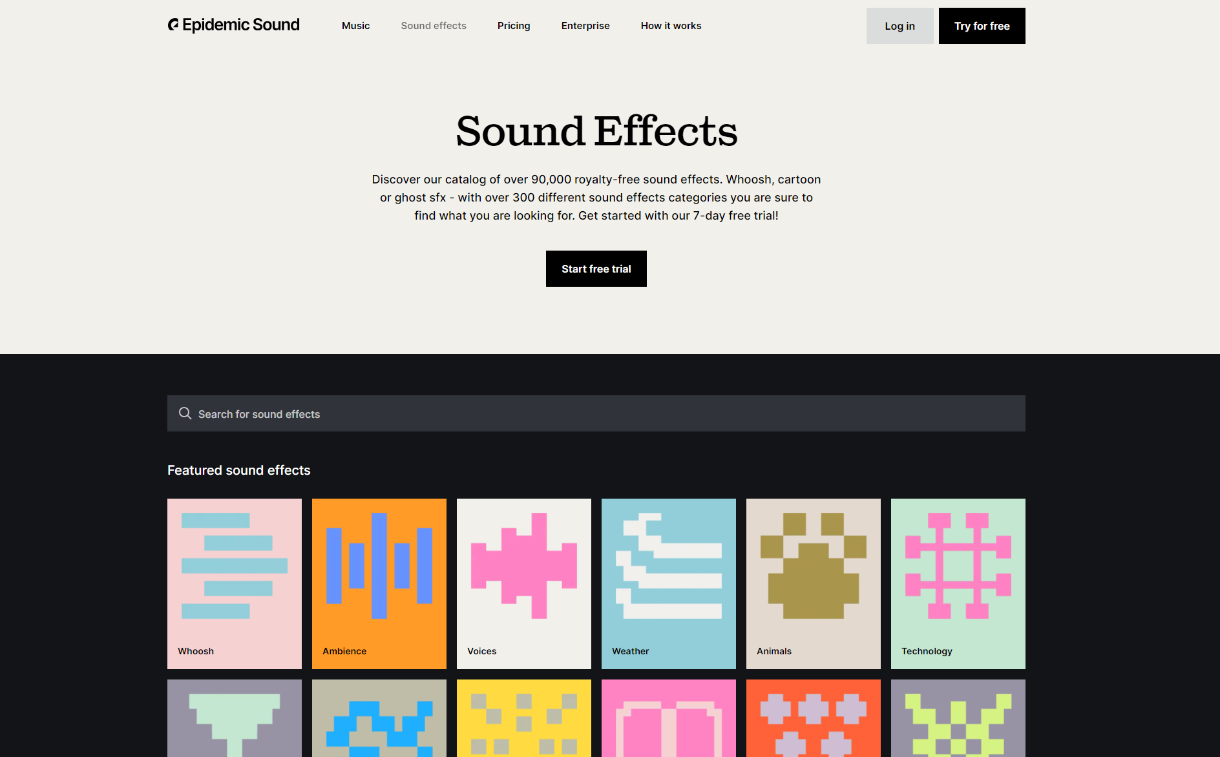Viewport: 1220px width, 757px height.
Task: Open the yellow scattered-squares tile
Action: tap(523, 723)
